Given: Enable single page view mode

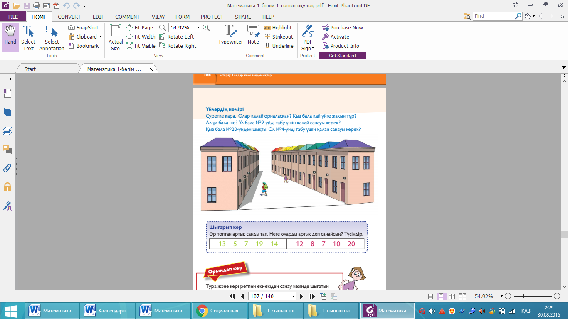Looking at the screenshot, I should 430,297.
